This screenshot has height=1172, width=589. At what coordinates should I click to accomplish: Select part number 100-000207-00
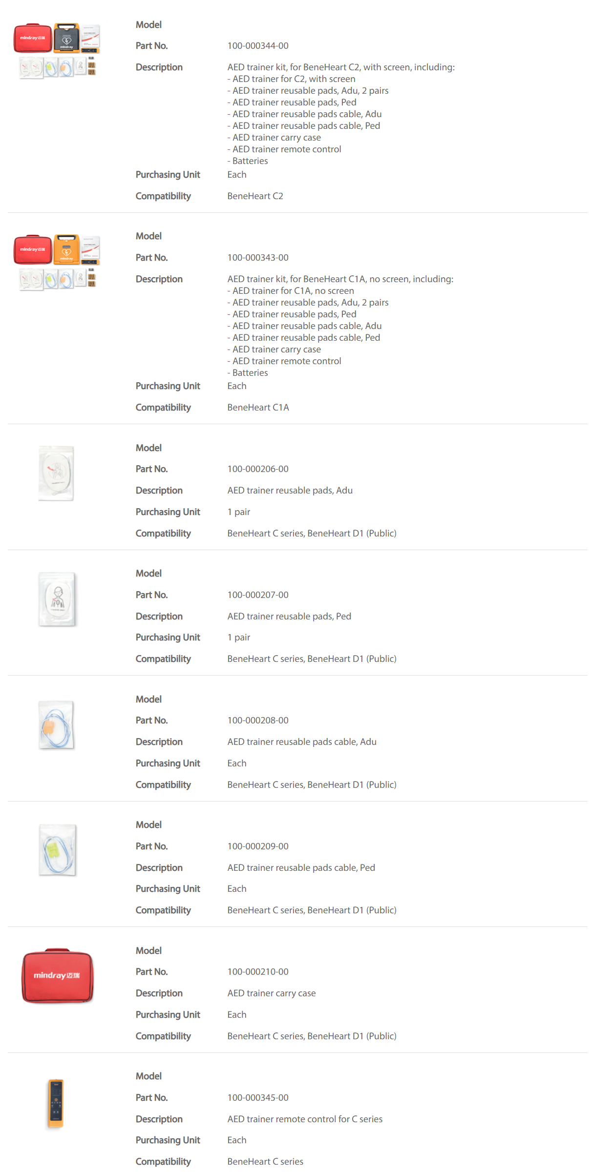tap(257, 595)
